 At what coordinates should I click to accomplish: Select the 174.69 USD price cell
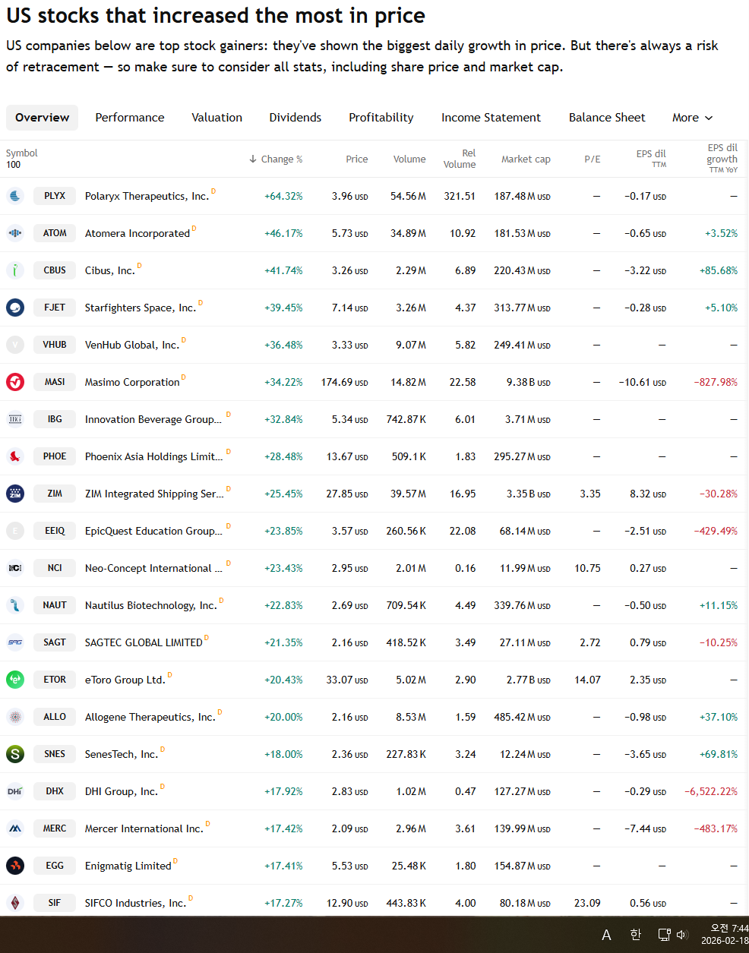(344, 382)
